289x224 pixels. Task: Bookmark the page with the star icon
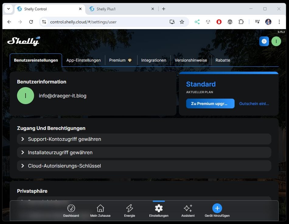(x=182, y=22)
